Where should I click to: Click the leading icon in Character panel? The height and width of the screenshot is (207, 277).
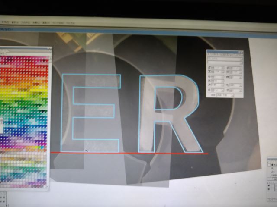[228, 68]
